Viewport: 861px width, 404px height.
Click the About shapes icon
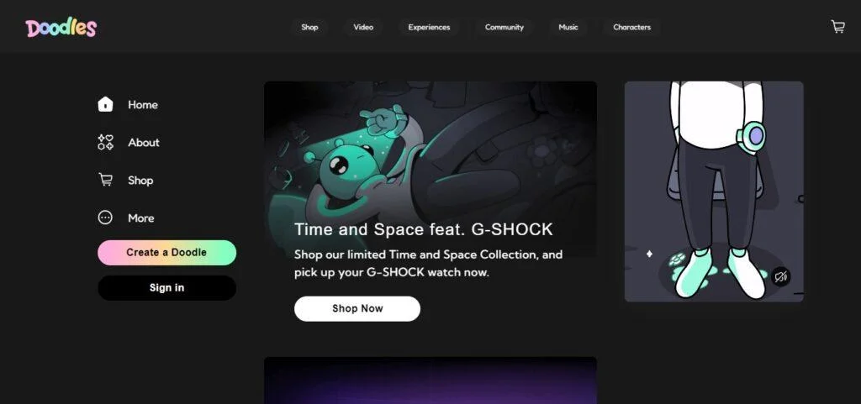[105, 143]
